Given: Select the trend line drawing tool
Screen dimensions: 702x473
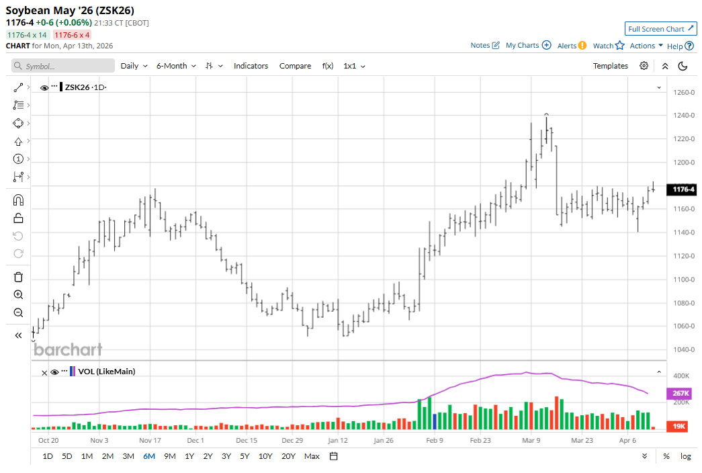Looking at the screenshot, I should [x=18, y=87].
